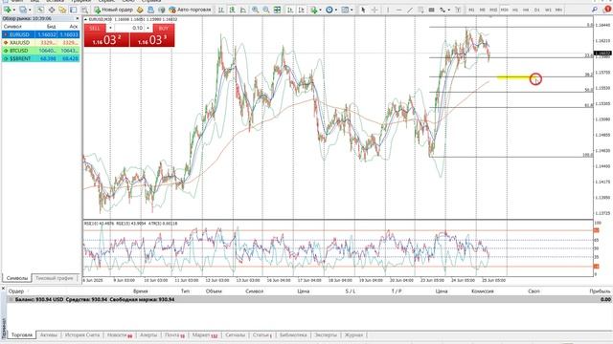Increase trade volume with the up arrow

(148, 28)
